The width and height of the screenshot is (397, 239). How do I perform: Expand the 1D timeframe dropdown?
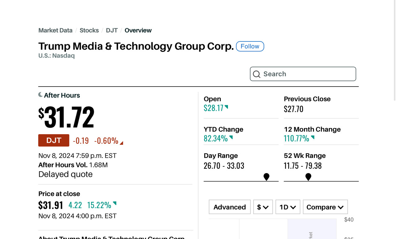pyautogui.click(x=288, y=207)
